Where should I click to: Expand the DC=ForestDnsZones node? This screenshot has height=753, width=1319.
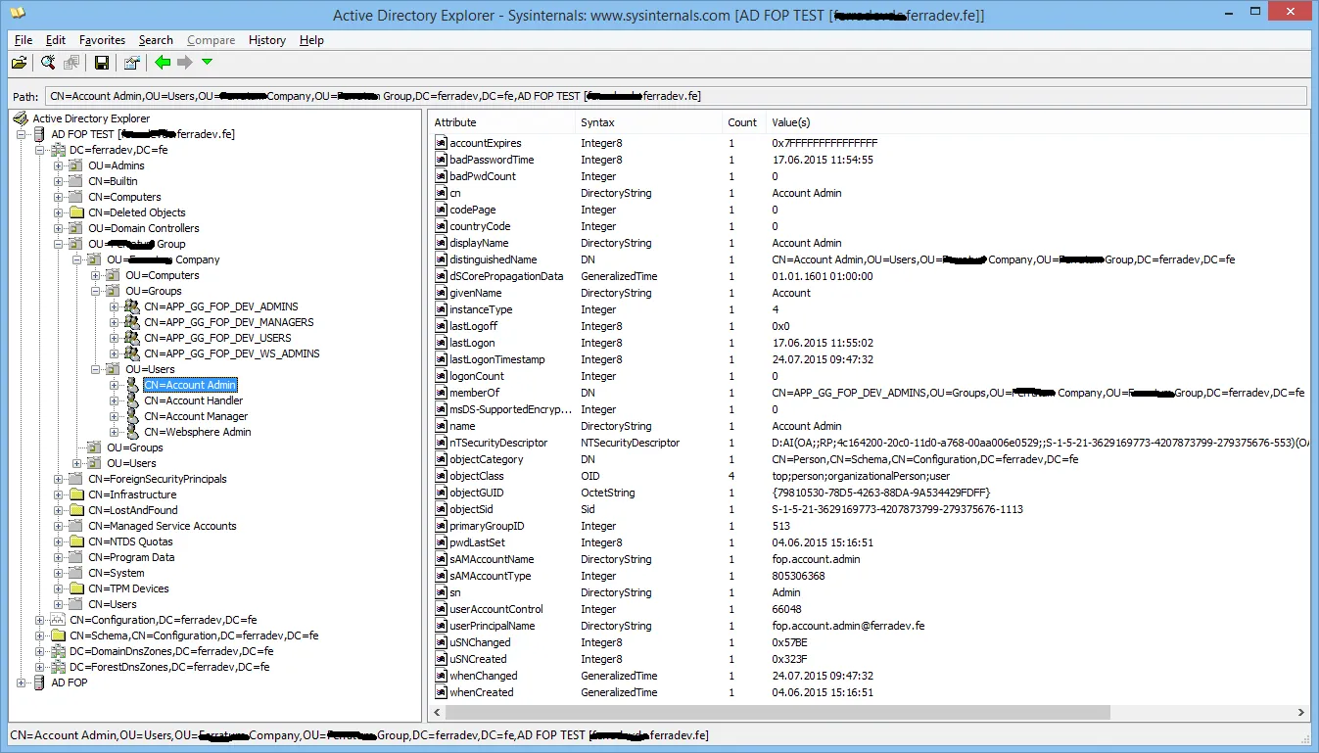click(40, 667)
